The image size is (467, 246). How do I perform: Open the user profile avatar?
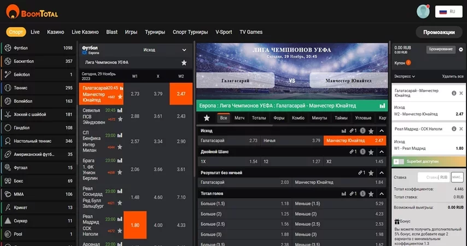(423, 11)
